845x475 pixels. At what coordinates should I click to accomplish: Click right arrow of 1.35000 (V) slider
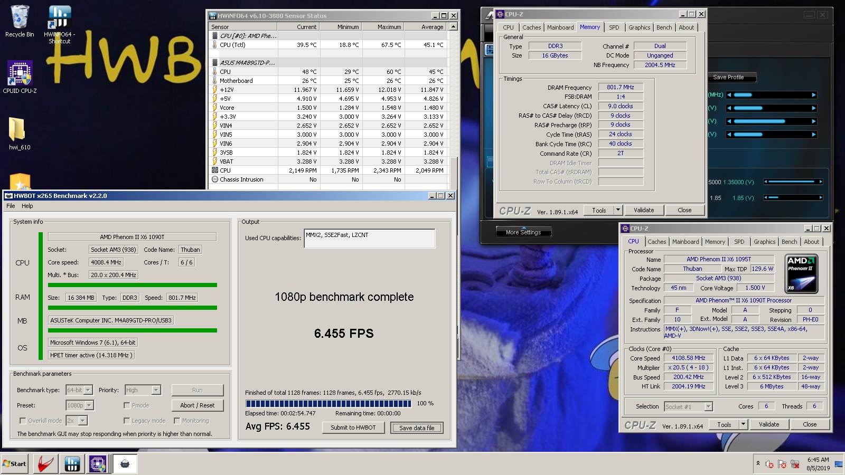coord(821,182)
